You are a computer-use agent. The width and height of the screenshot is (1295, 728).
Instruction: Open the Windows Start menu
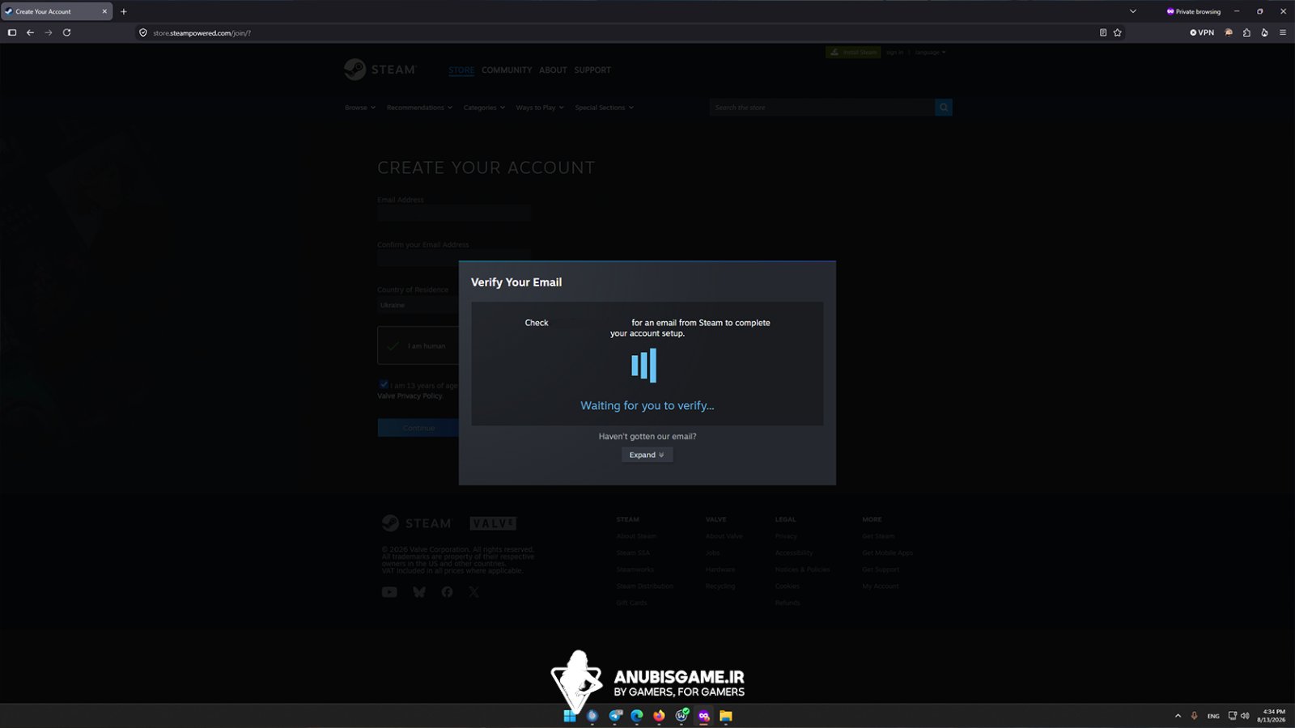[x=570, y=716]
